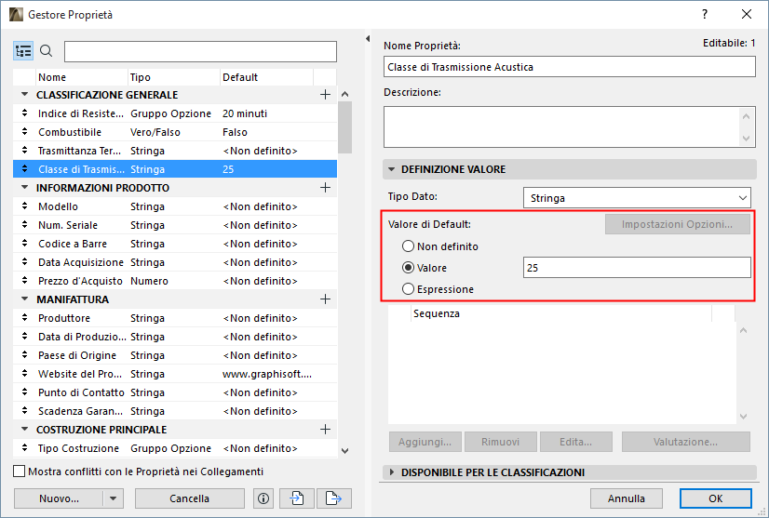The width and height of the screenshot is (769, 518).
Task: Select the Espressione radio button
Action: [408, 289]
